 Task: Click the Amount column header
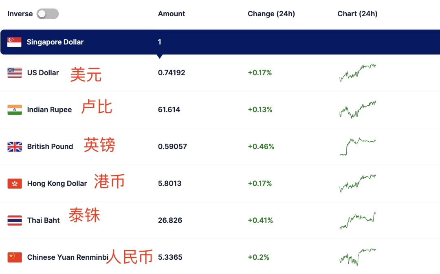[172, 14]
